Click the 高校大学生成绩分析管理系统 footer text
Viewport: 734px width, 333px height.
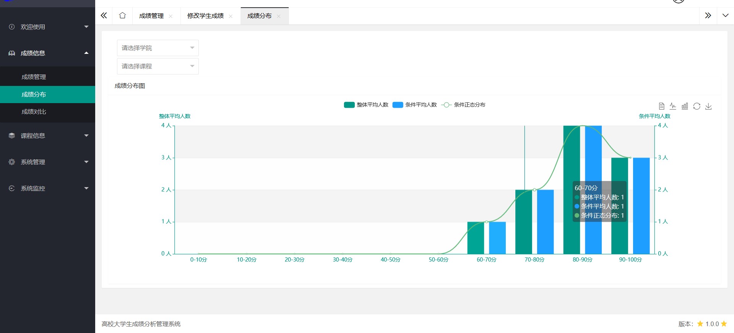coord(141,324)
